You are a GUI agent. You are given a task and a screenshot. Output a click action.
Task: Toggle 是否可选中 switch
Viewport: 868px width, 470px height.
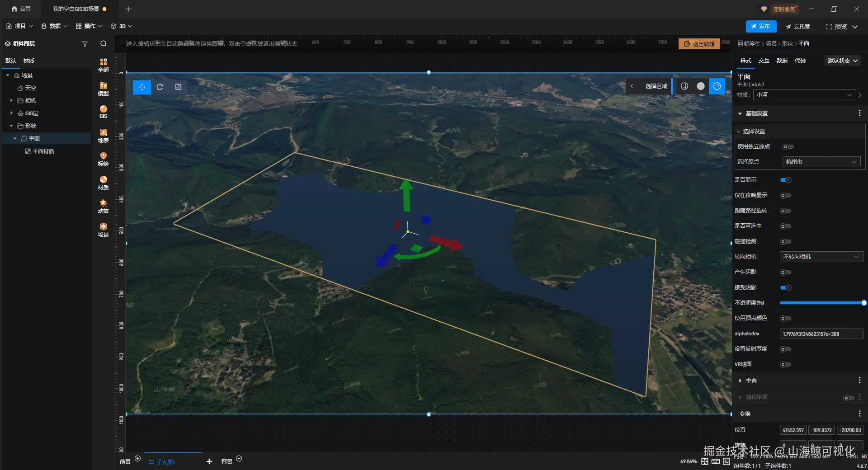coord(786,226)
